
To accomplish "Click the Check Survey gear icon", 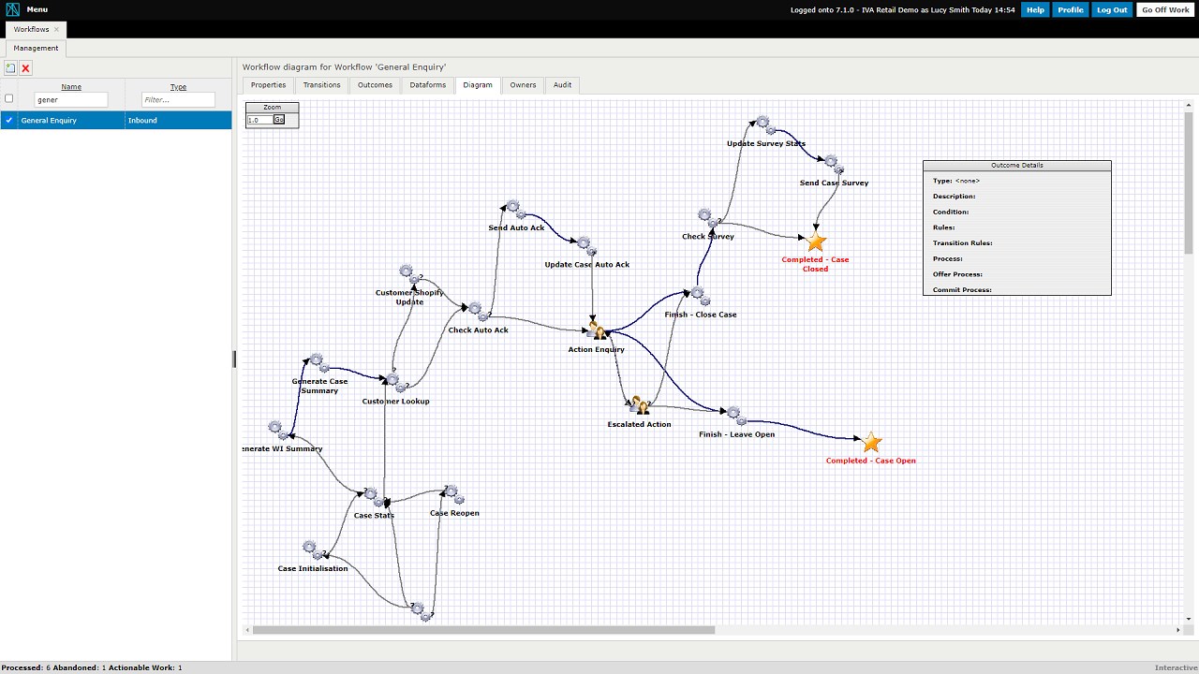I will [x=704, y=214].
